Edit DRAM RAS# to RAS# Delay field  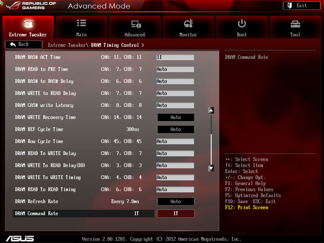point(175,81)
